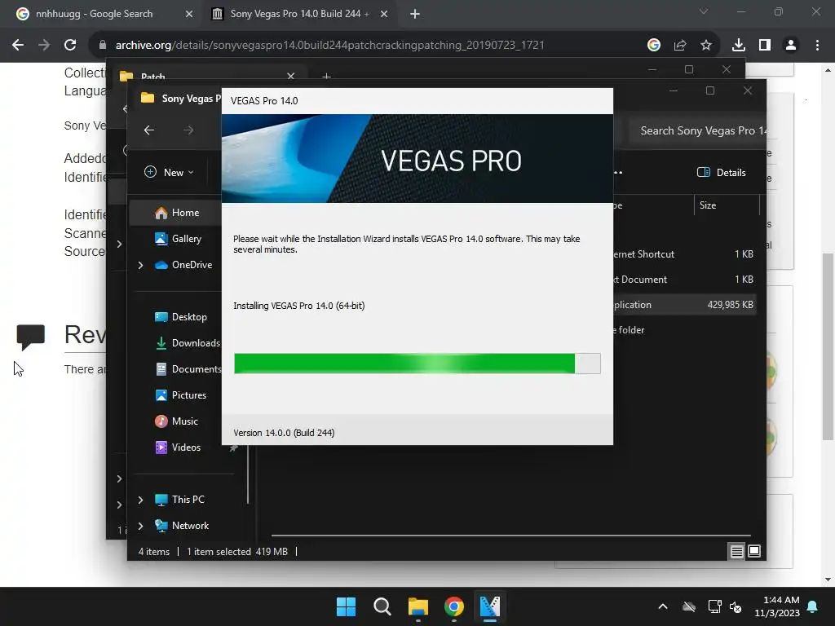The width and height of the screenshot is (835, 626).
Task: Reload the archive.org page
Action: pos(70,46)
